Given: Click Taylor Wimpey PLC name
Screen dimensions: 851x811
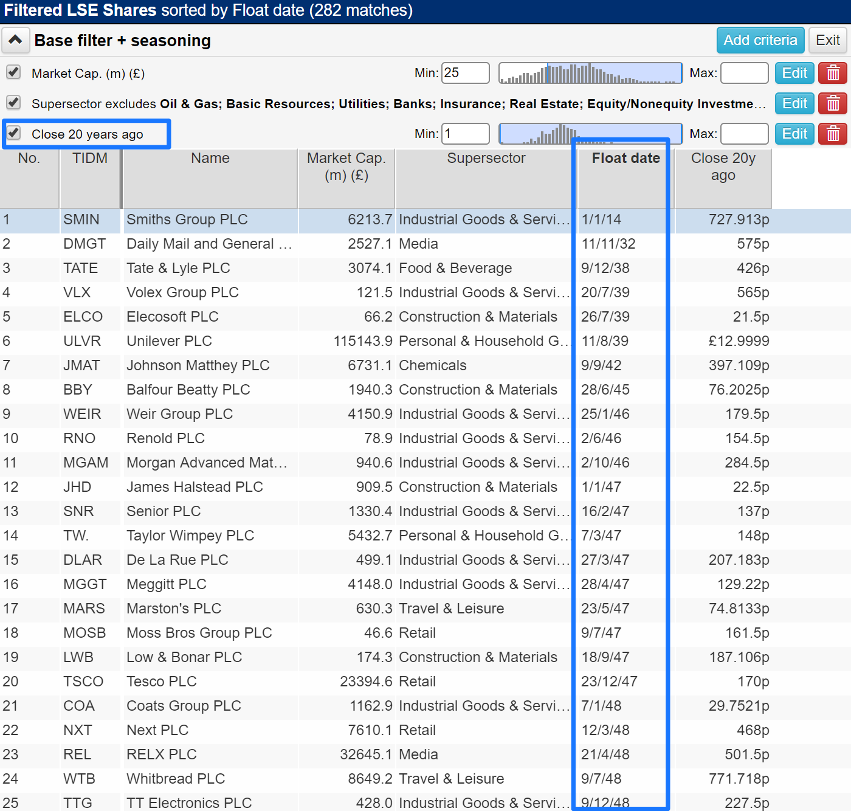Looking at the screenshot, I should 190,536.
